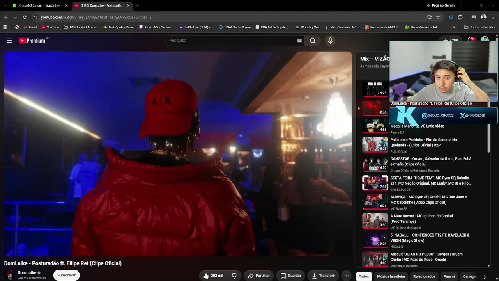Open Memória Lexar bookmark
499x281 pixels.
click(x=342, y=27)
